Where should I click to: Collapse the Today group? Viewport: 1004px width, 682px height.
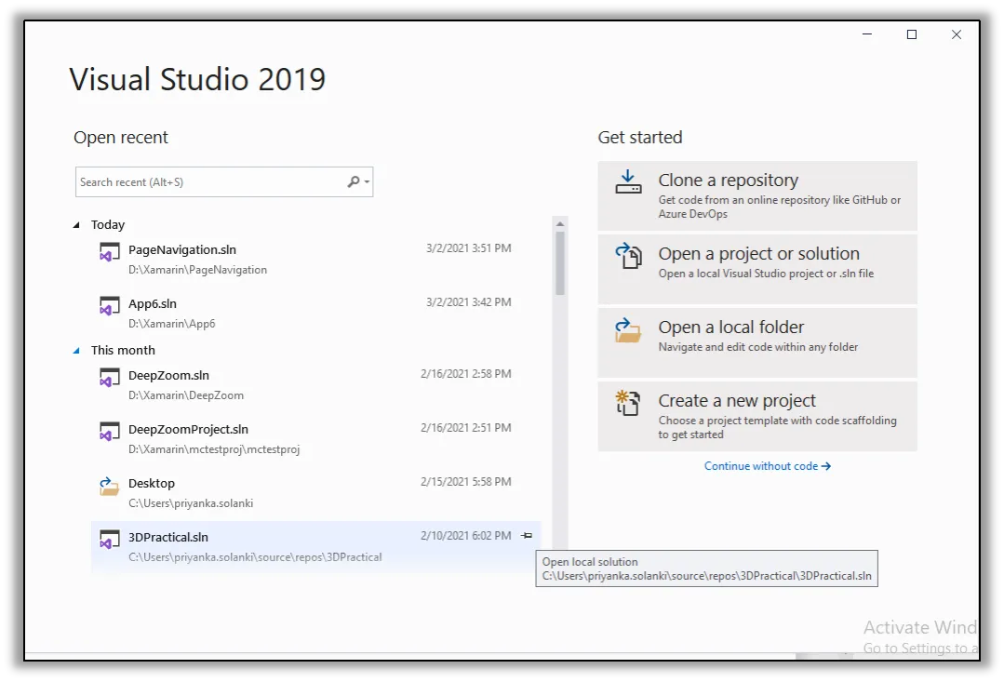[x=76, y=225]
